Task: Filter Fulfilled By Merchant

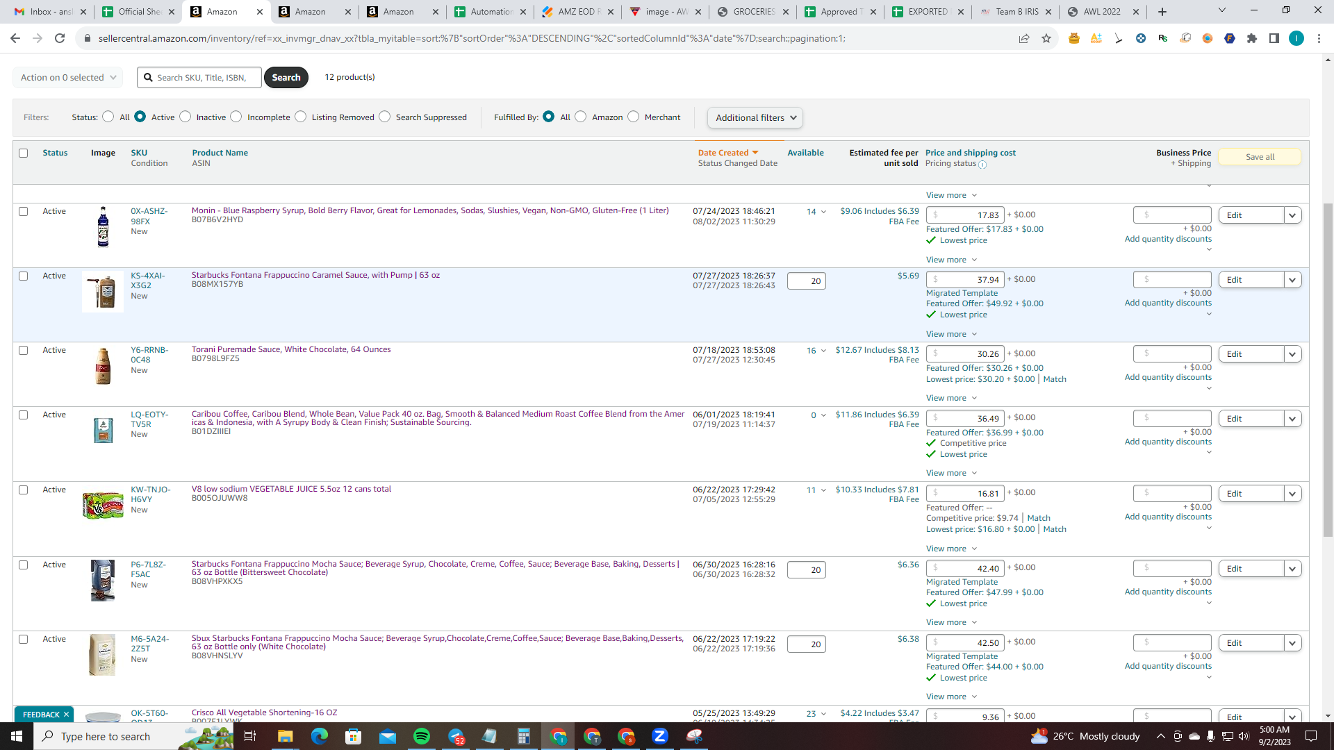Action: 634,117
